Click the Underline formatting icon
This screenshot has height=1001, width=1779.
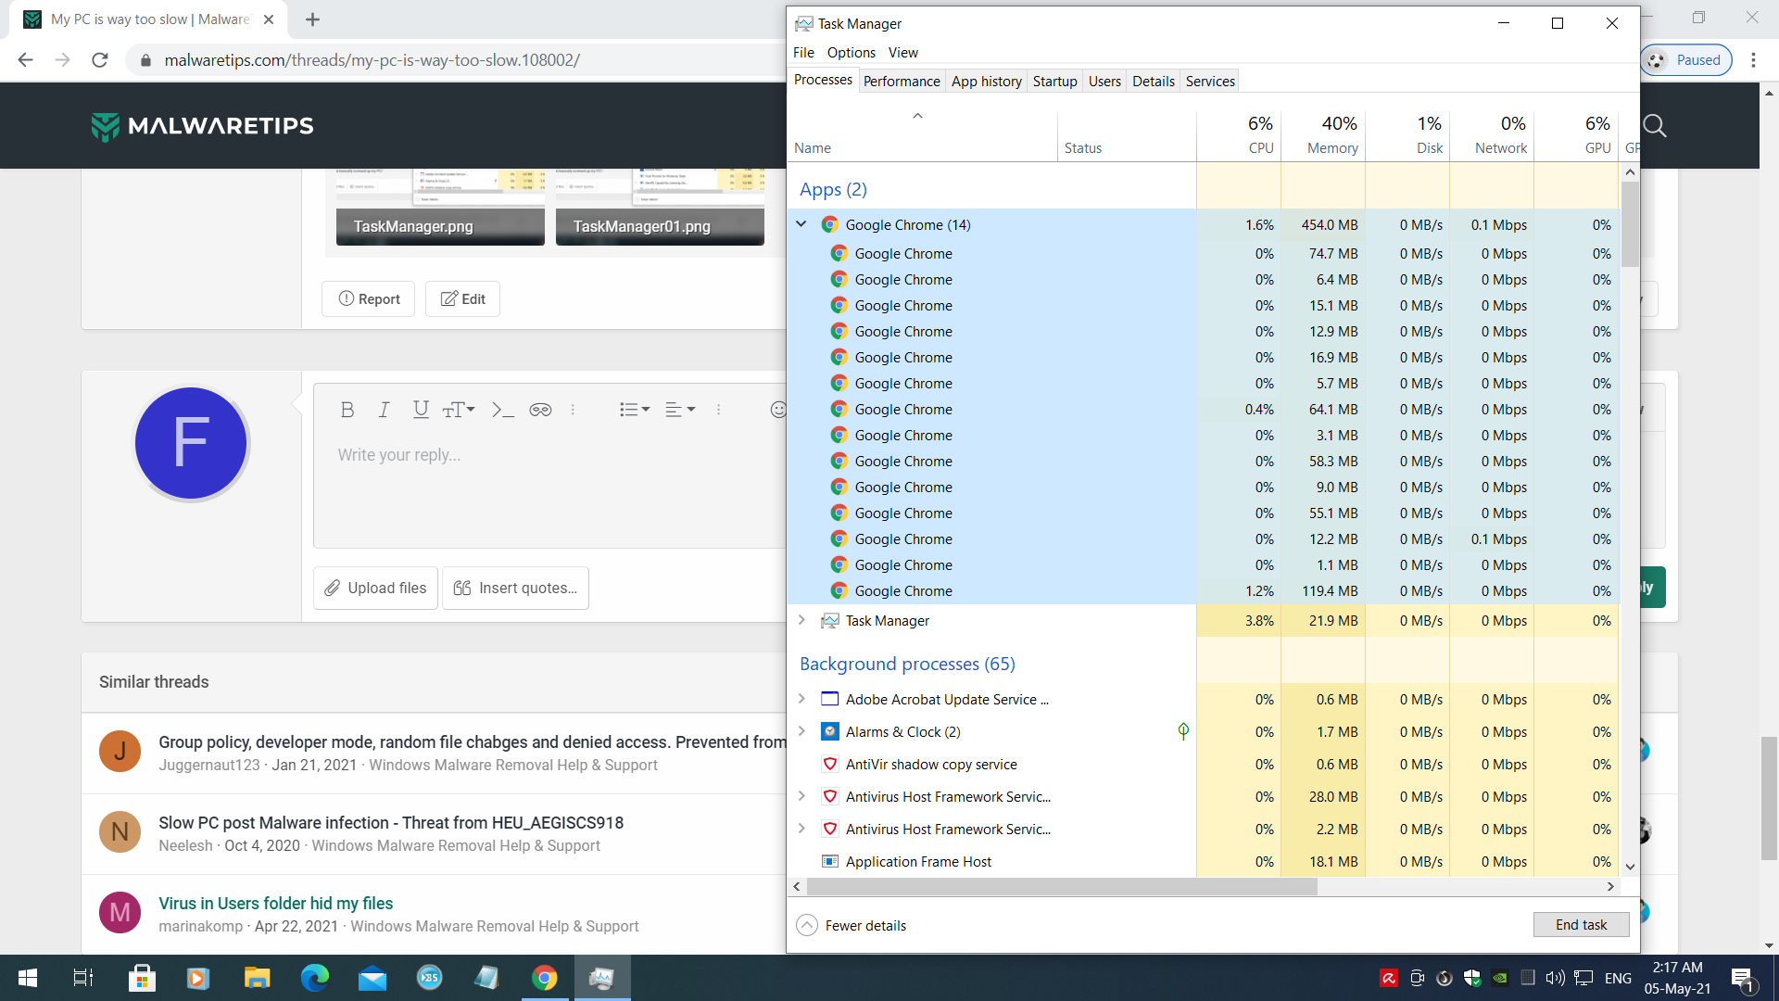[421, 410]
